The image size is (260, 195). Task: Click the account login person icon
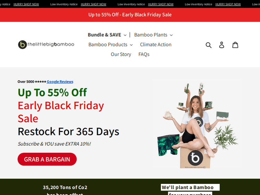point(222,45)
